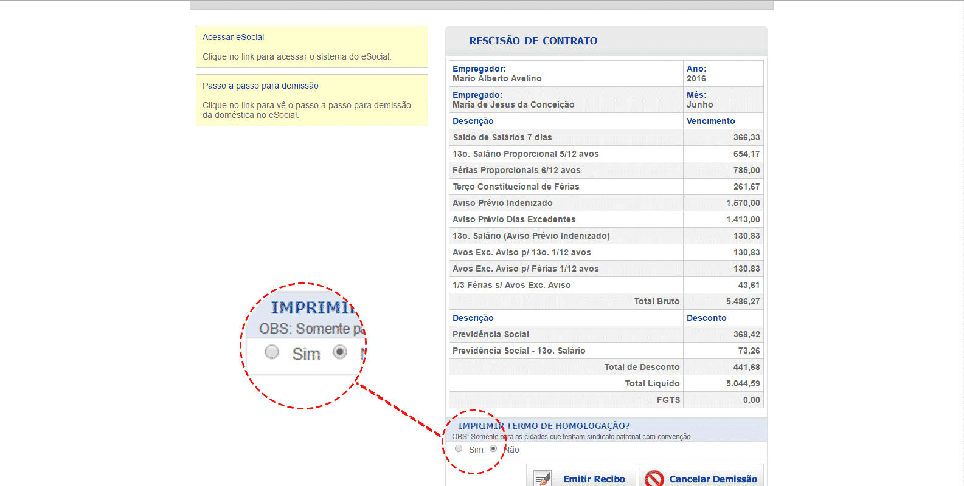This screenshot has height=486, width=964.
Task: Click the IMPRIMIR TERMO DE HOMOLOGAÇÃO? heading
Action: [544, 426]
